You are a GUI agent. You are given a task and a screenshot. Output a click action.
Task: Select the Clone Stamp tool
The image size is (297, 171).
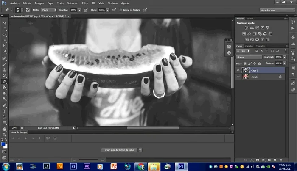(x=4, y=69)
